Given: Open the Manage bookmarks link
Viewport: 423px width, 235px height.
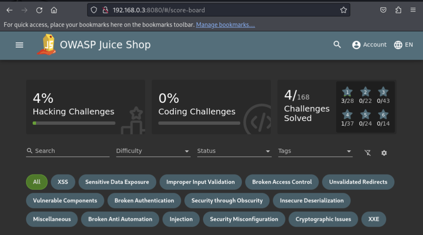Looking at the screenshot, I should [x=225, y=25].
